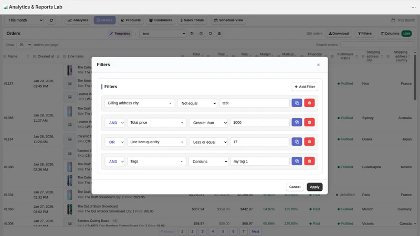This screenshot has width=420, height=236.
Task: Open the Less or equal operator dropdown
Action: pyautogui.click(x=208, y=142)
